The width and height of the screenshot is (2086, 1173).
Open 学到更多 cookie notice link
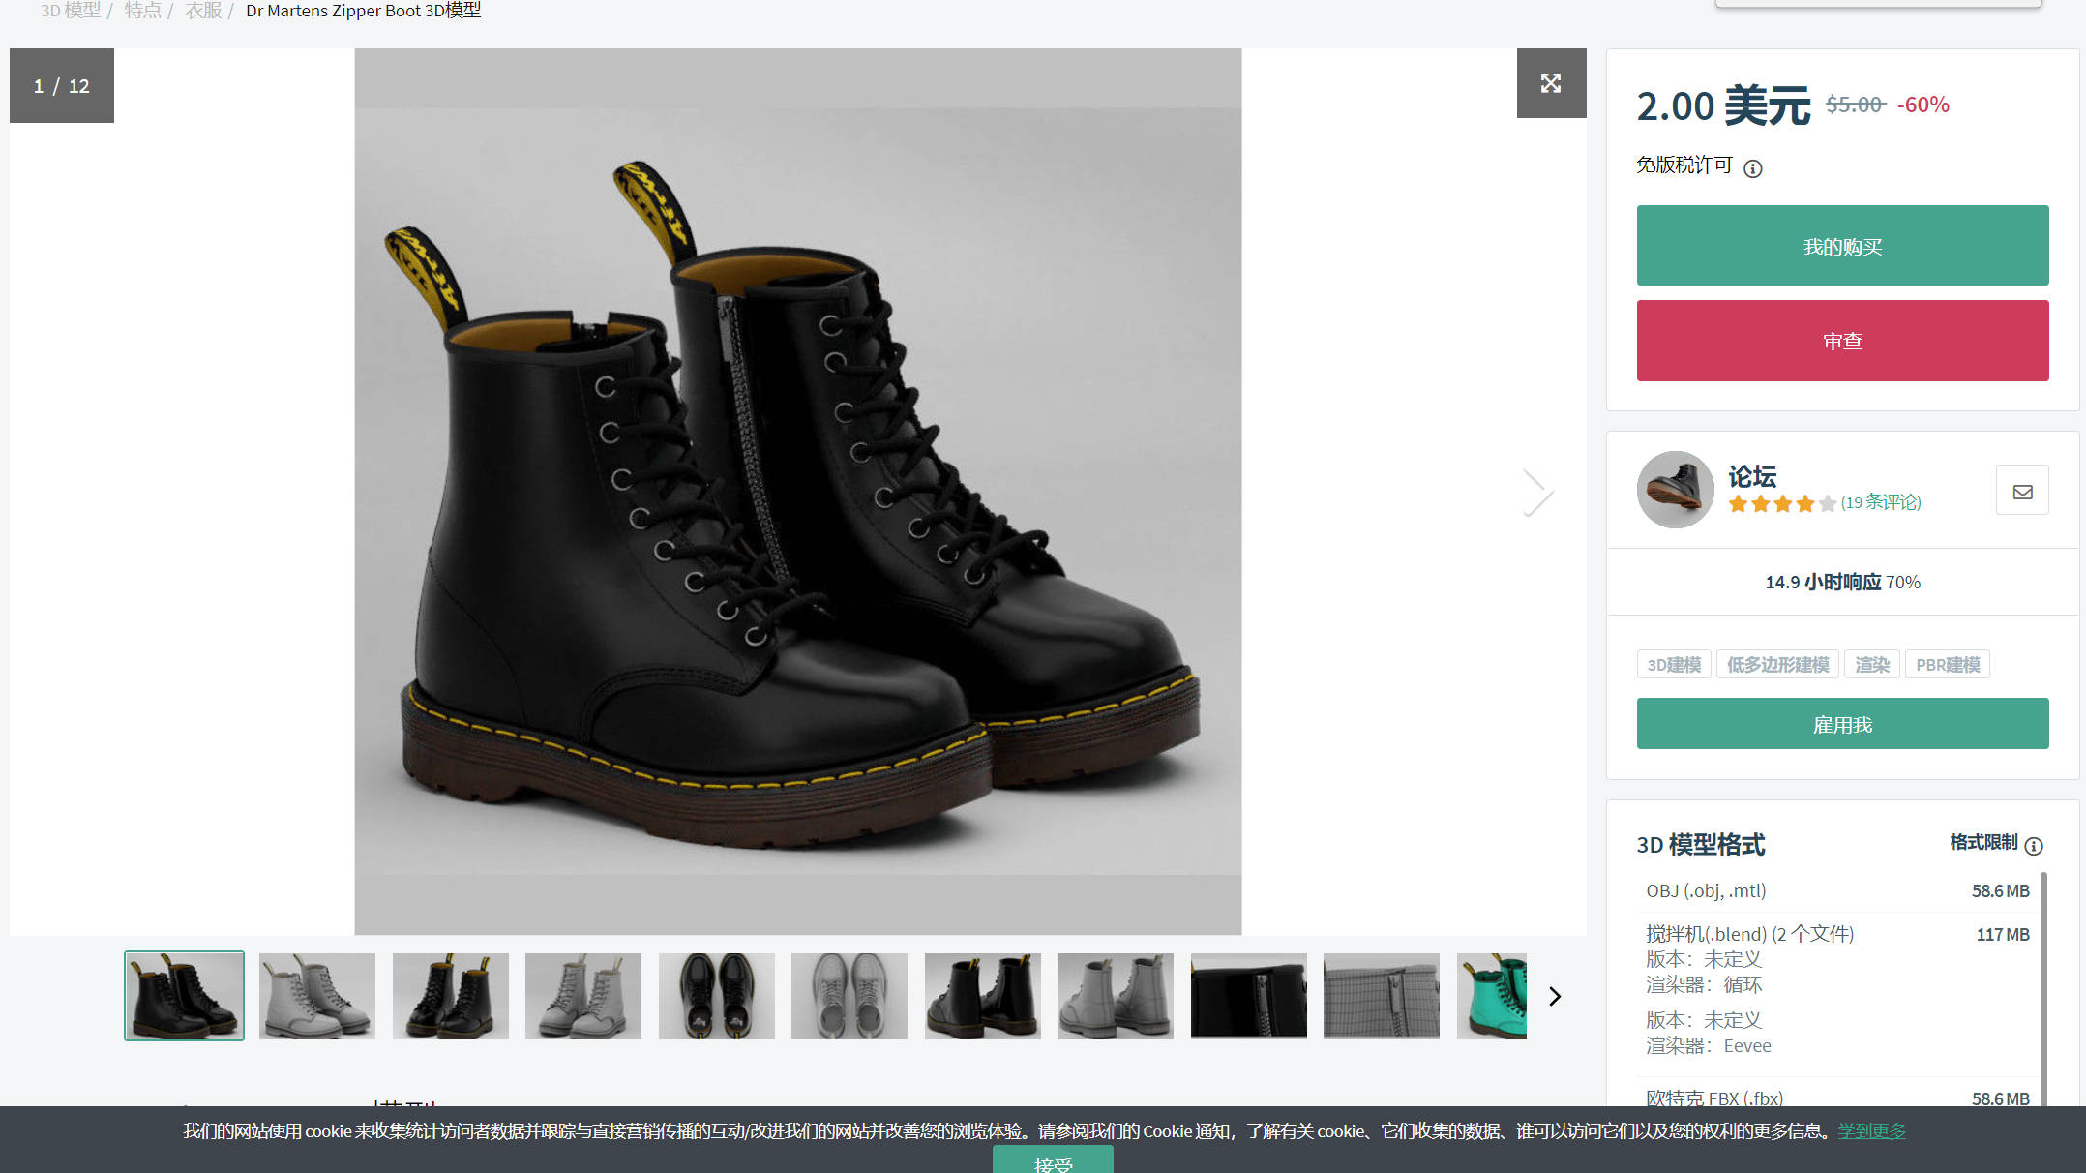coord(1871,1130)
